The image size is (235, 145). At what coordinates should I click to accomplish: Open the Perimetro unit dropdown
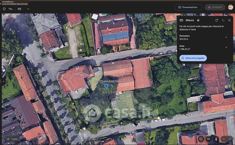tap(226, 37)
